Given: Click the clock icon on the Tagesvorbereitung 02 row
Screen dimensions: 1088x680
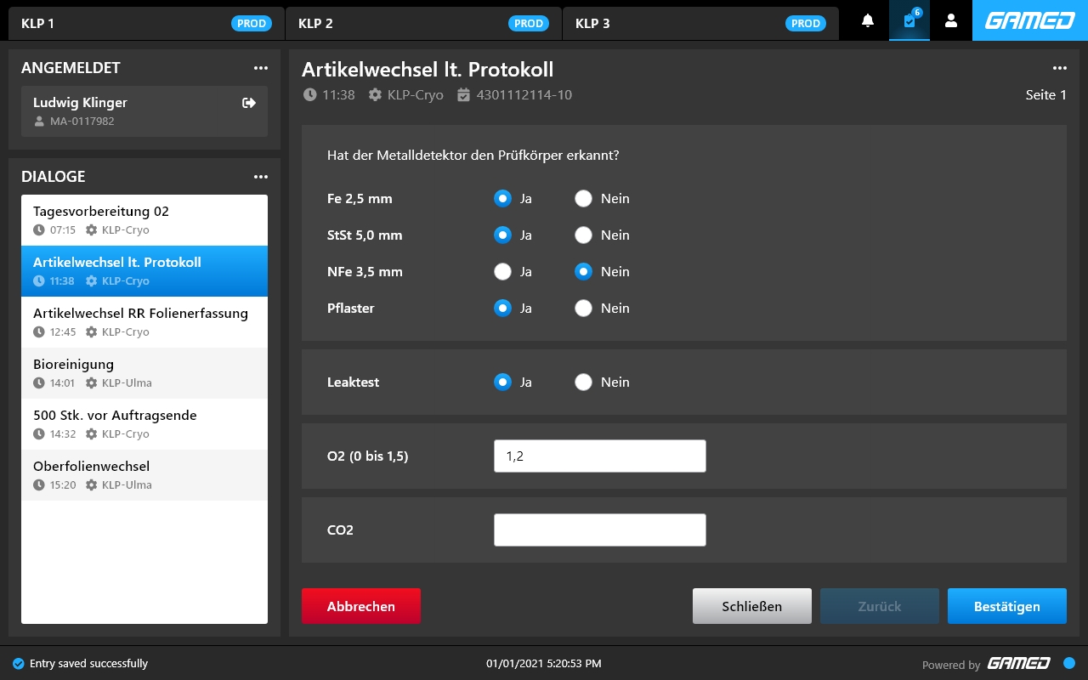Looking at the screenshot, I should click(x=39, y=230).
